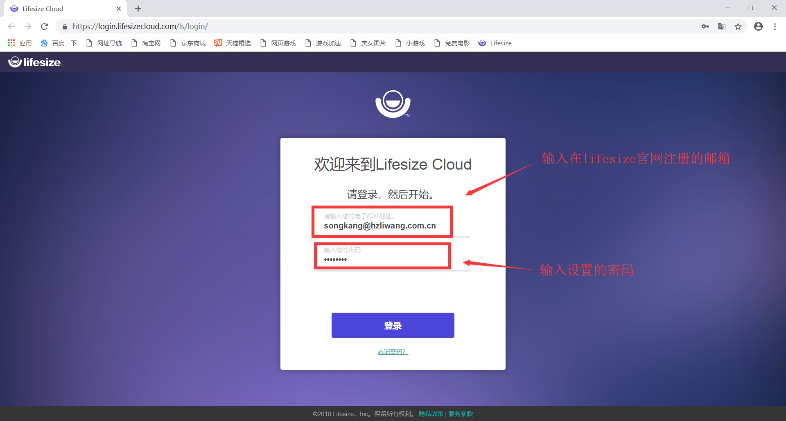Click the translate page icon
This screenshot has width=786, height=421.
[722, 27]
